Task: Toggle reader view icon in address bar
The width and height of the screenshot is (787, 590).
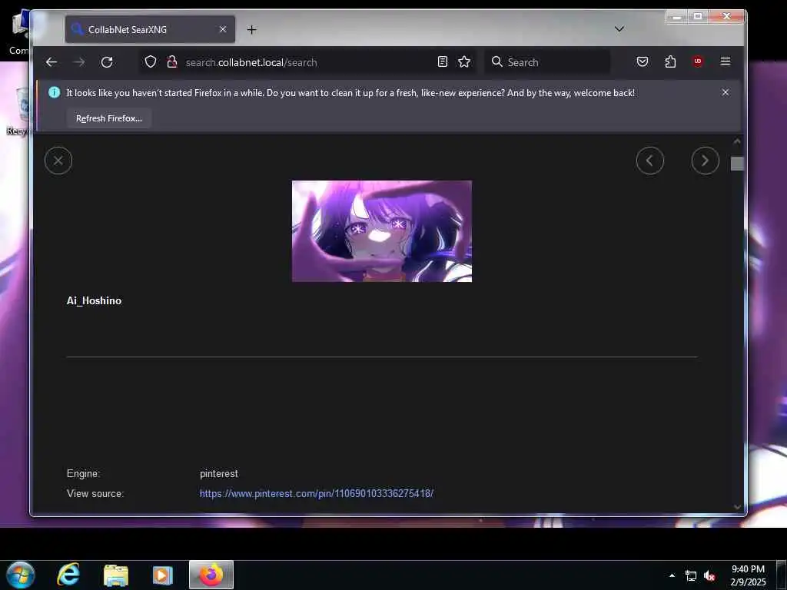Action: (x=442, y=61)
